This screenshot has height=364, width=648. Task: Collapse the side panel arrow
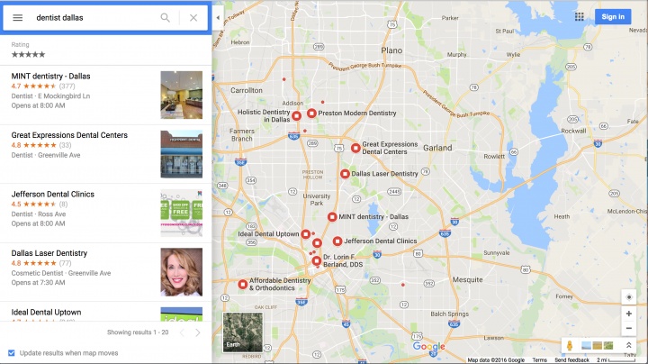pyautogui.click(x=218, y=18)
